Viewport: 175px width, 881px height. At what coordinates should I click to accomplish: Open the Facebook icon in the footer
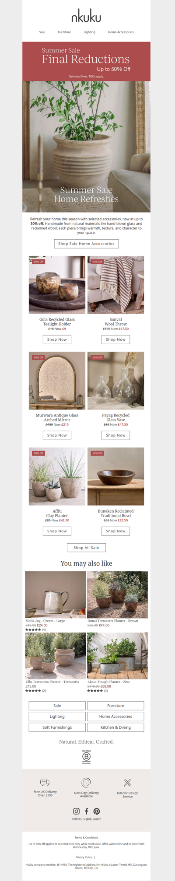coord(86,811)
